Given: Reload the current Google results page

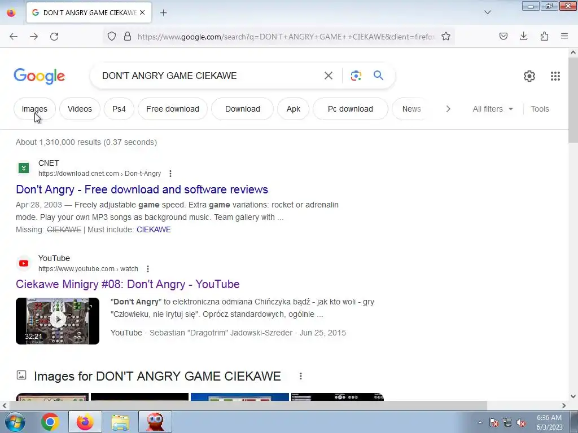Looking at the screenshot, I should (x=54, y=37).
